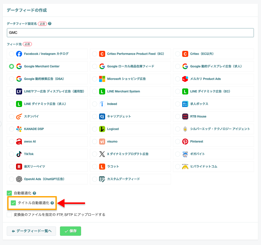
Task: Select LINE ダイナミック広告 (EC) radio button
Action: point(178,91)
